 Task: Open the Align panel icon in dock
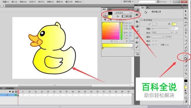tap(137, 21)
